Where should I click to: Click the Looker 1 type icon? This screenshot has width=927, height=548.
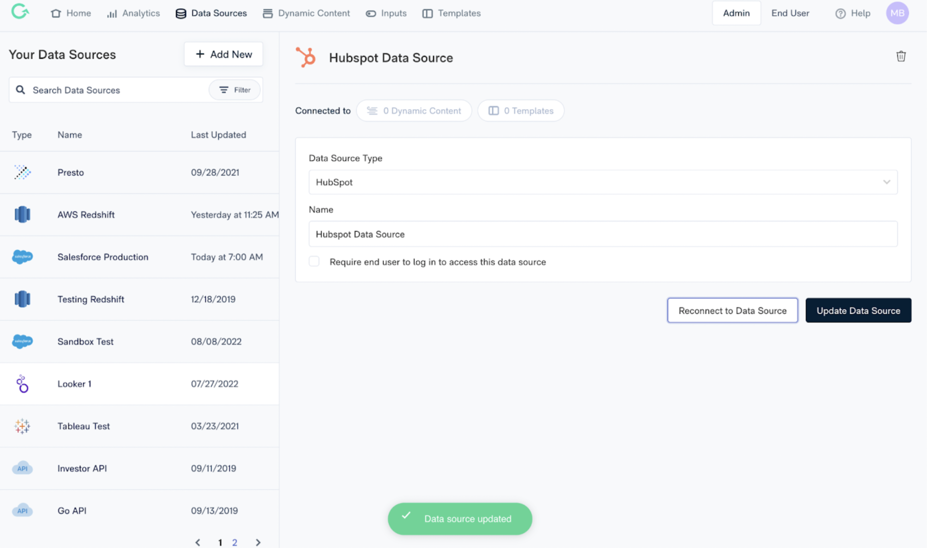tap(22, 384)
